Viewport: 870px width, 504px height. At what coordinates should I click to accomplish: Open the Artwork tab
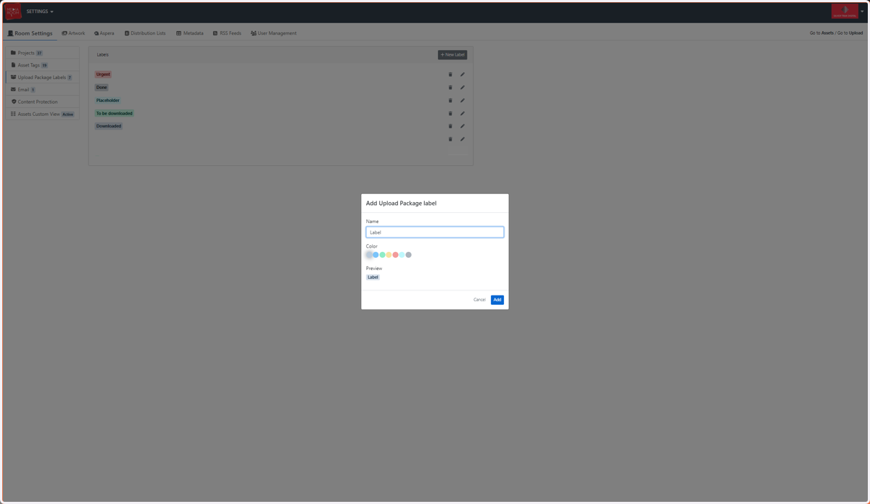tap(73, 33)
